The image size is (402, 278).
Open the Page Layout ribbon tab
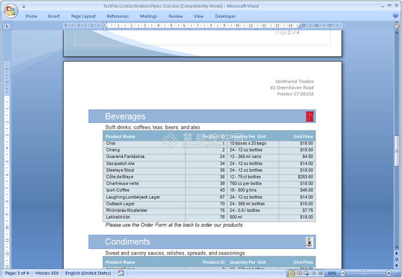(83, 16)
